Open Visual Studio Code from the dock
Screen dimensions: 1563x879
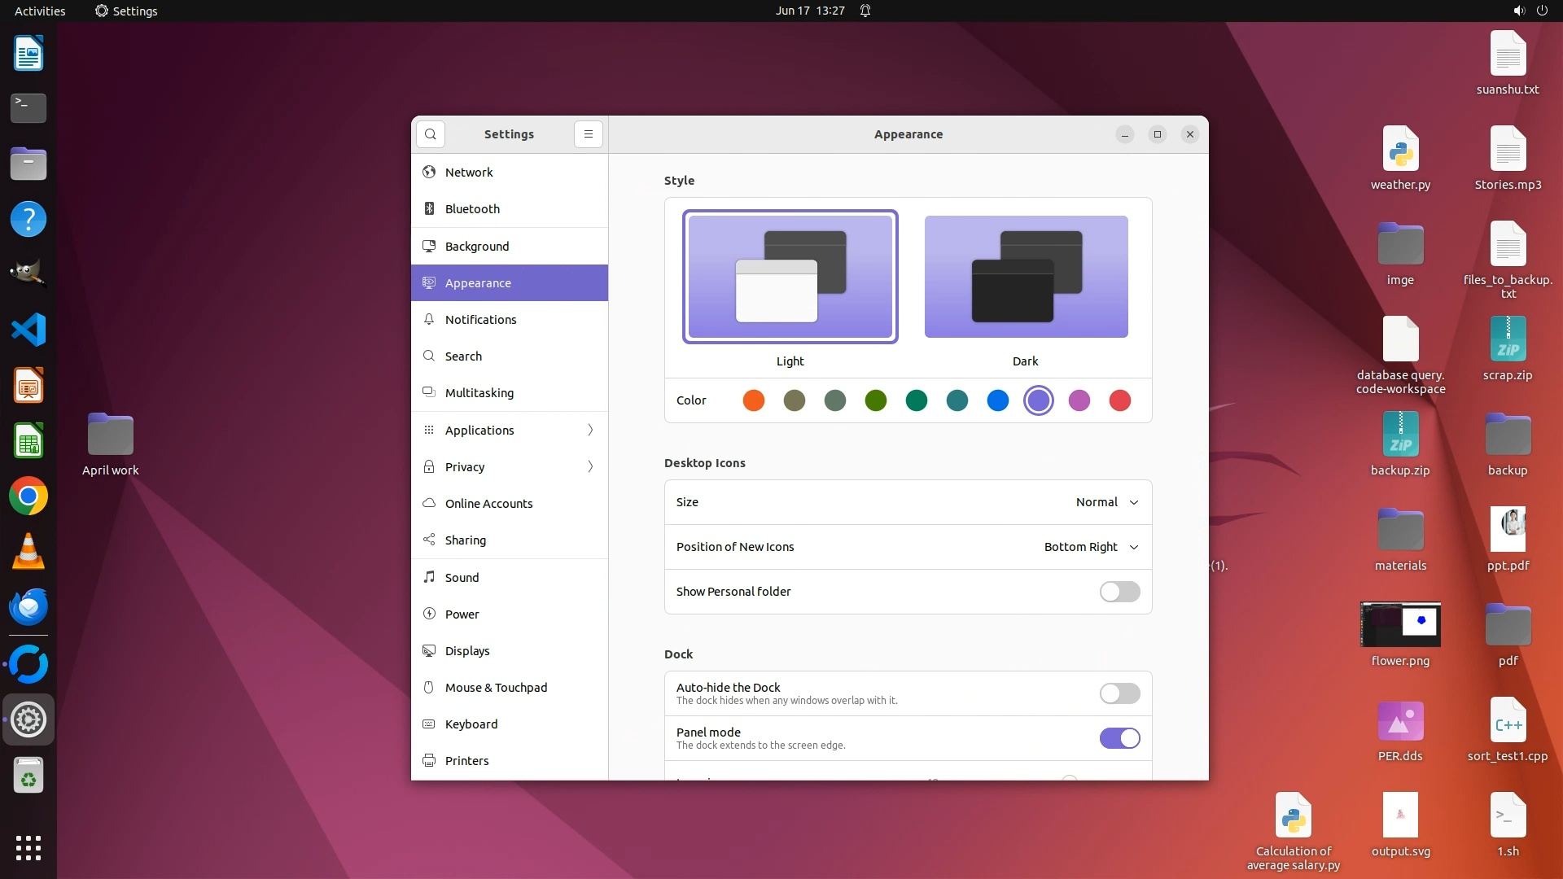[x=28, y=330]
